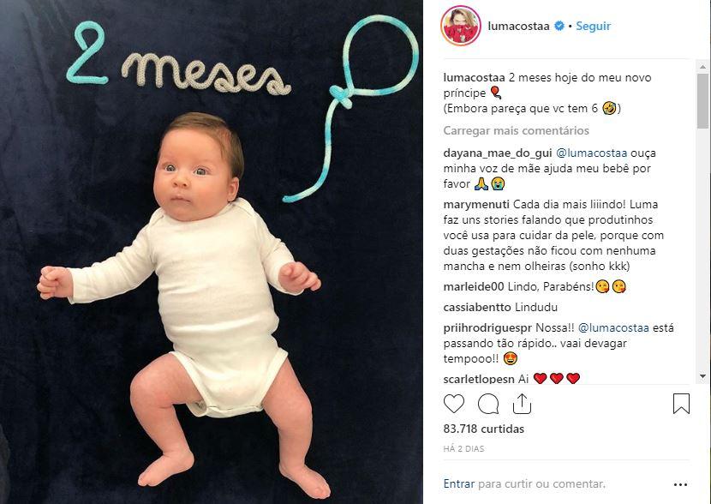Viewport: 711px width, 504px height.
Task: Open cassiabentto commenter profile
Action: coord(477,307)
